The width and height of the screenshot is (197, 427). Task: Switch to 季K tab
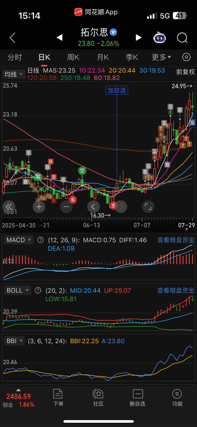(x=132, y=57)
